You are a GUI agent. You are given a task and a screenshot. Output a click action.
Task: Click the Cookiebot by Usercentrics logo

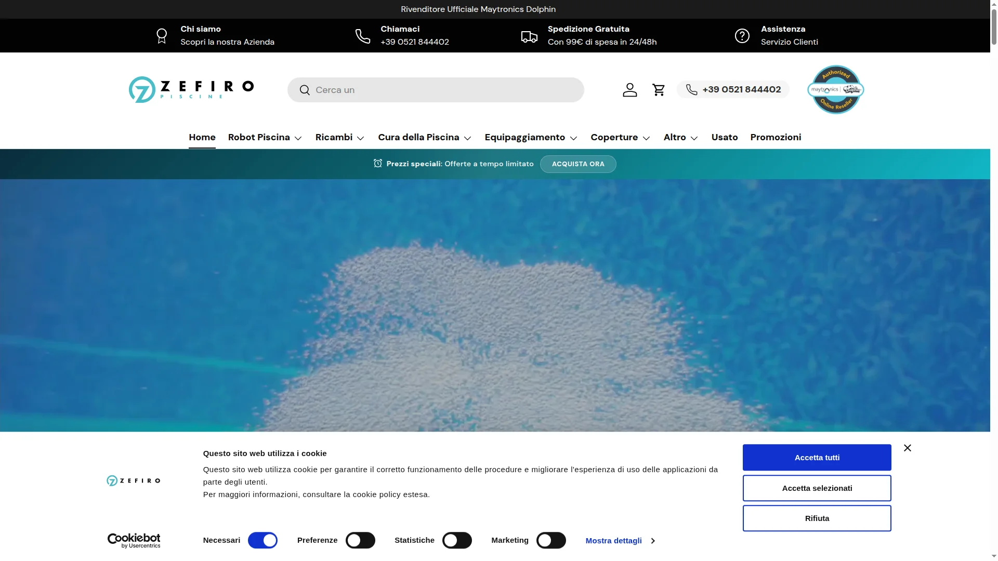click(x=134, y=541)
